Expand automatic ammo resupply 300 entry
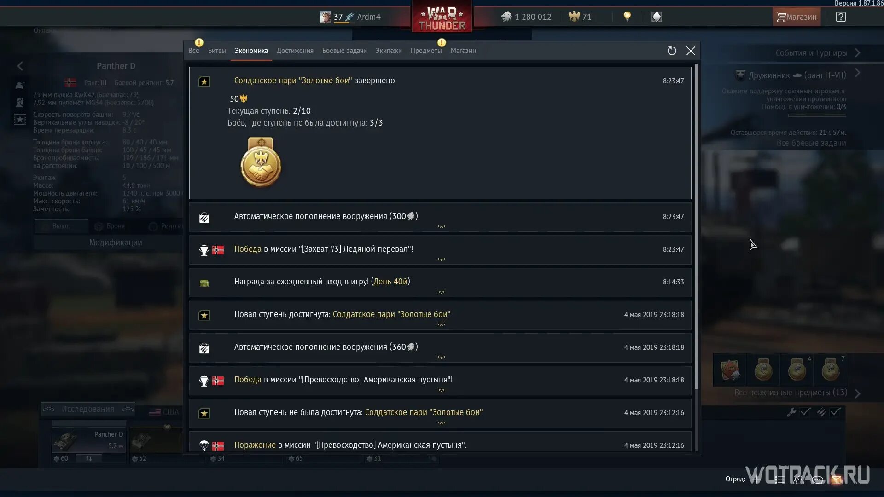The image size is (884, 497). (442, 227)
